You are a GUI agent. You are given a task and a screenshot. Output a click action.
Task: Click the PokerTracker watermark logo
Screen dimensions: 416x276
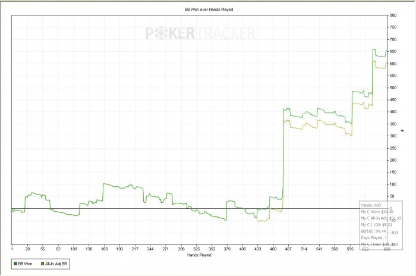pos(200,33)
